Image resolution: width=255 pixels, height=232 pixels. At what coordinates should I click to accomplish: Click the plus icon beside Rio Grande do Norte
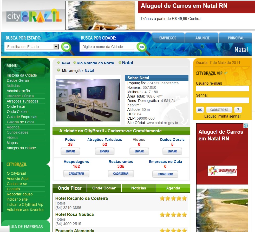click(75, 63)
